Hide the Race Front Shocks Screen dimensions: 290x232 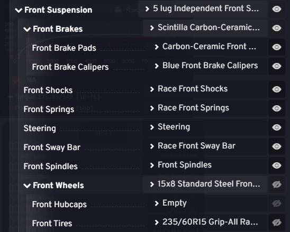point(277,89)
